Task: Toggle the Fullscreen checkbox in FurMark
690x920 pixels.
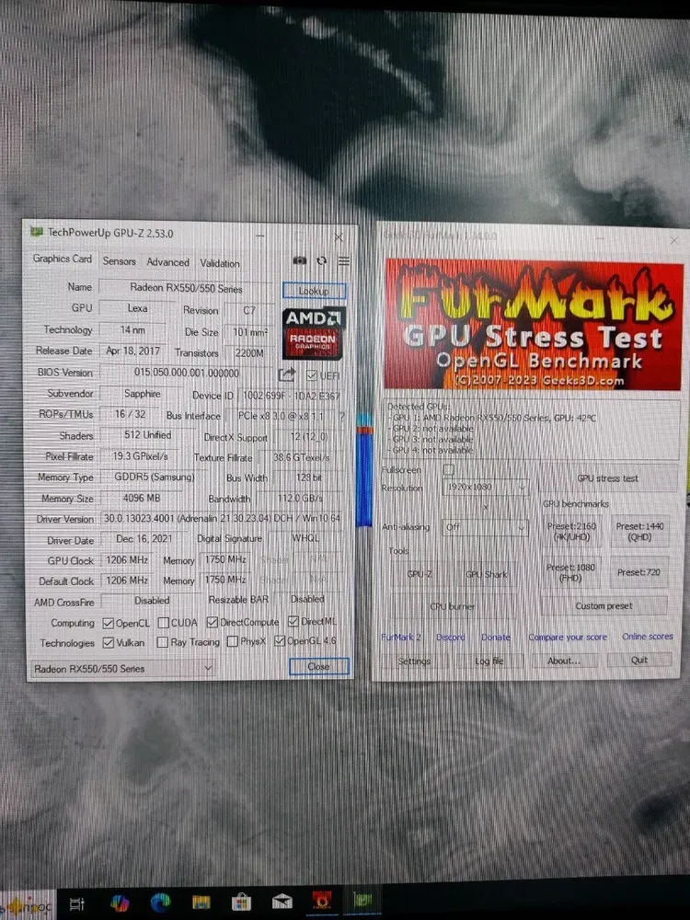Action: [x=449, y=470]
